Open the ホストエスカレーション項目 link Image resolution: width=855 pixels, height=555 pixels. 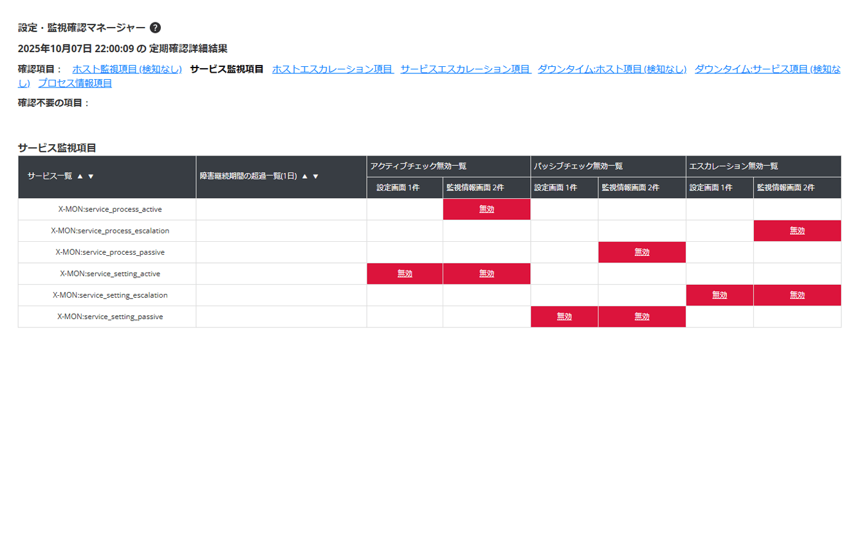click(x=333, y=69)
